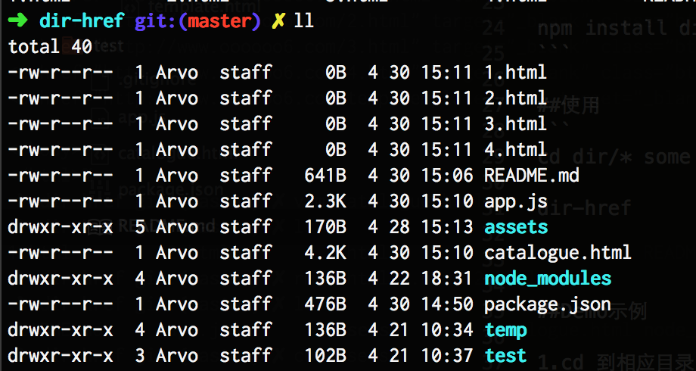
Task: Click the cyan temp directory name
Action: pos(505,330)
